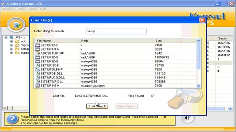Click the SETUPDB.DLL file icon

tap(38, 73)
